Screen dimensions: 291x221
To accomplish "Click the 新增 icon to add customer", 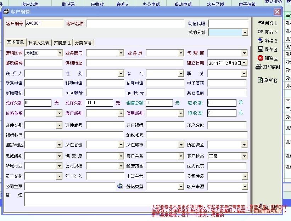I will (x=261, y=41).
